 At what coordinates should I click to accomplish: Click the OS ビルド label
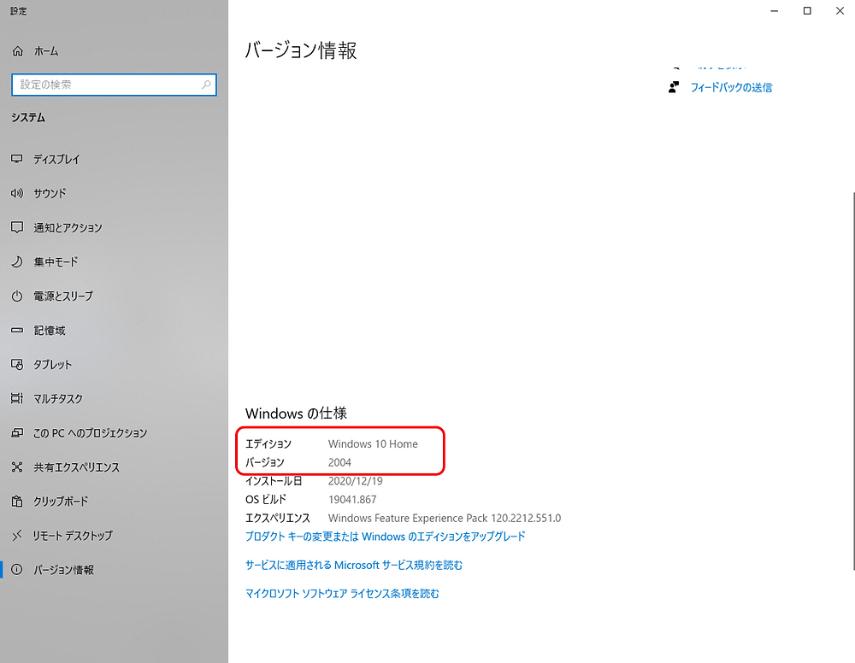point(266,500)
